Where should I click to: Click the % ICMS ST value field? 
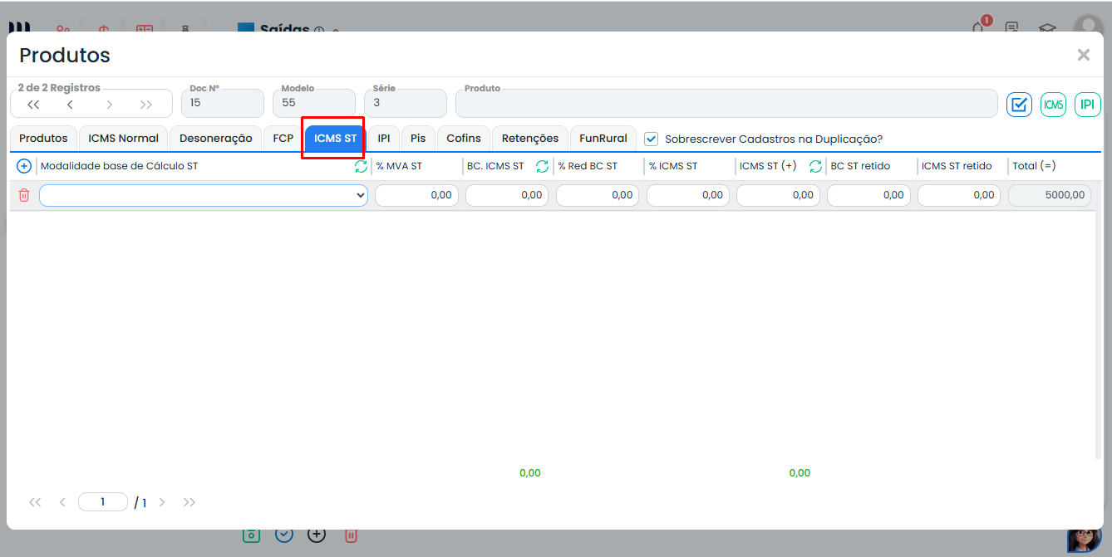[688, 195]
